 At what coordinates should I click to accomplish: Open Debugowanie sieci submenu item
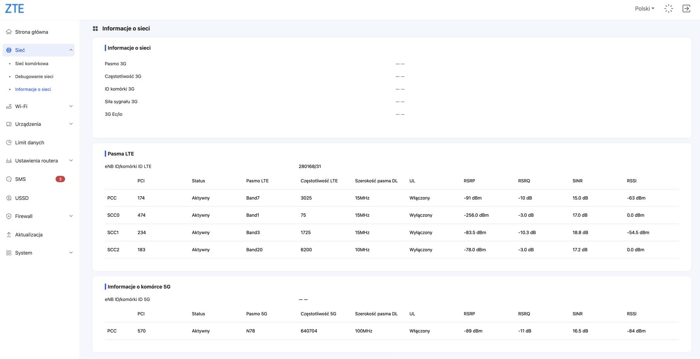coord(34,77)
